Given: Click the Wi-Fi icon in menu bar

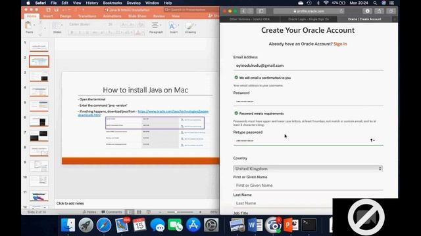Looking at the screenshot, I should tap(326, 3).
